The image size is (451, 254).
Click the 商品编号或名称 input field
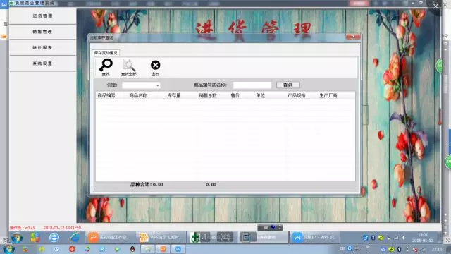252,85
